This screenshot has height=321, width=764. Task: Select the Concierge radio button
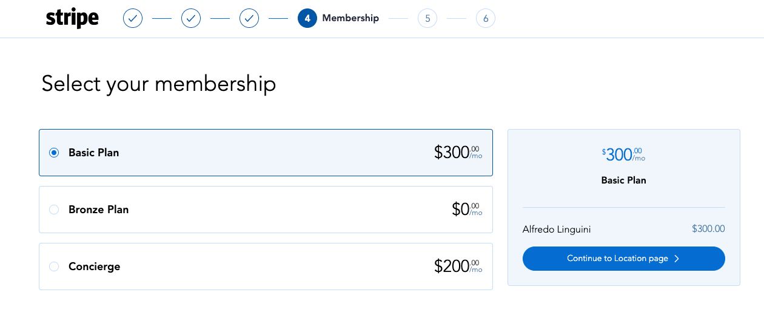(54, 266)
